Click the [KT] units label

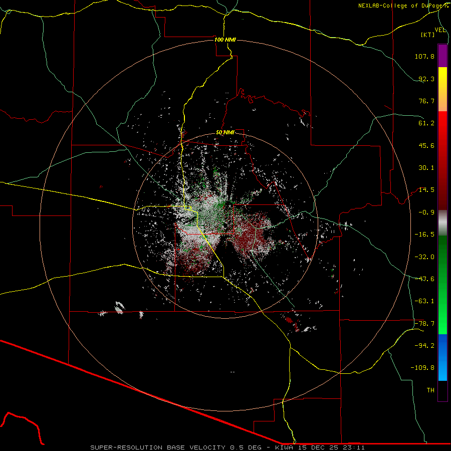[428, 35]
